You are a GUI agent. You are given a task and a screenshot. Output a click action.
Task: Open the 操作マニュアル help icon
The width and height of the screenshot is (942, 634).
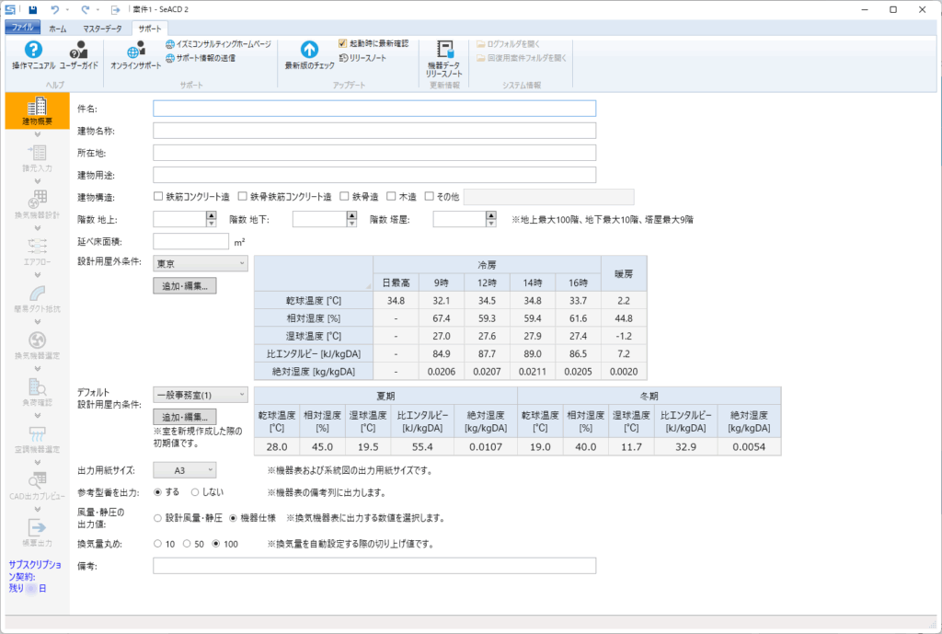coord(33,52)
